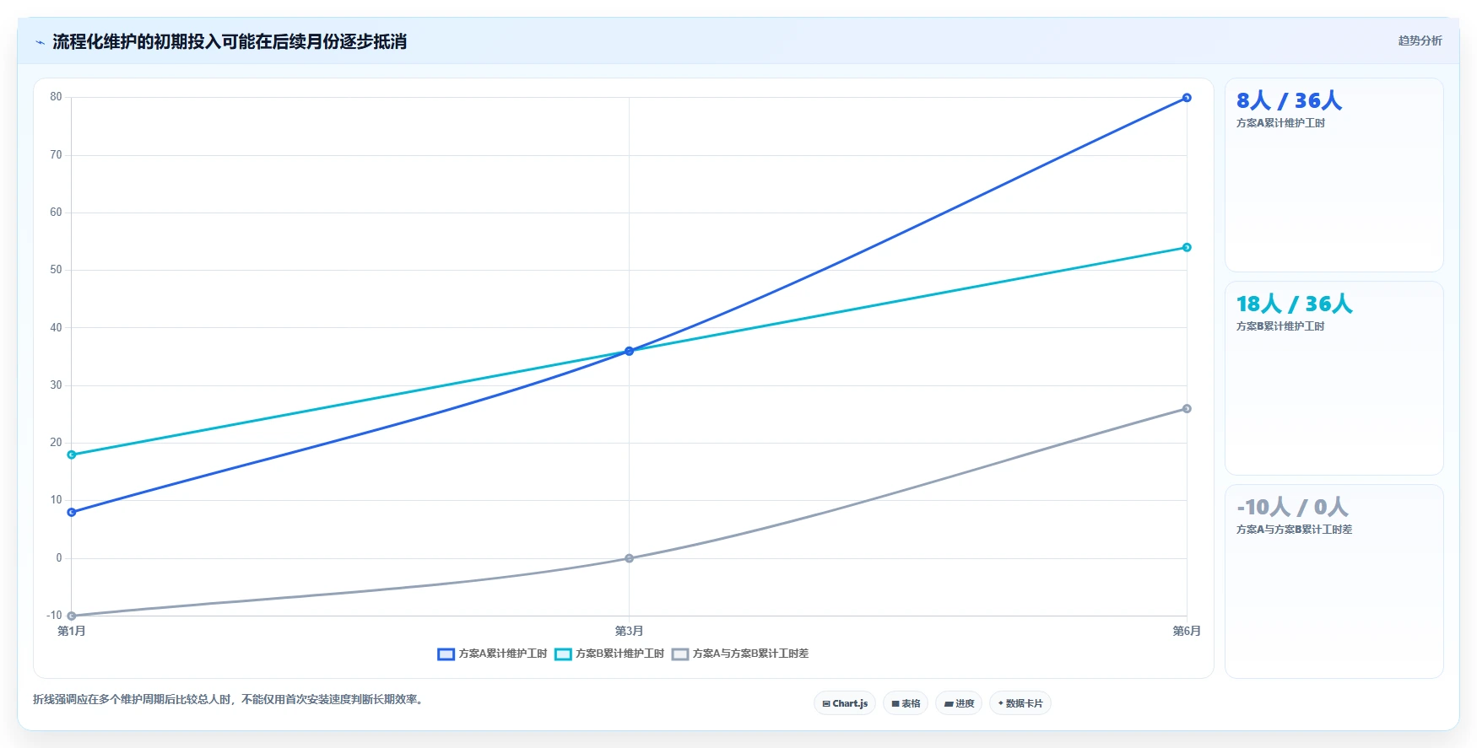Click the cyan 方案B累计维护工时 legend swatch
This screenshot has height=748, width=1477.
(563, 654)
